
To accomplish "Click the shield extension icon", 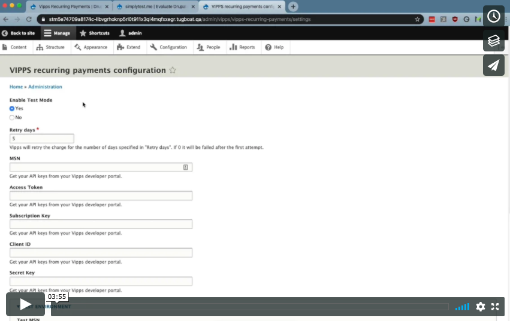I will pos(455,19).
